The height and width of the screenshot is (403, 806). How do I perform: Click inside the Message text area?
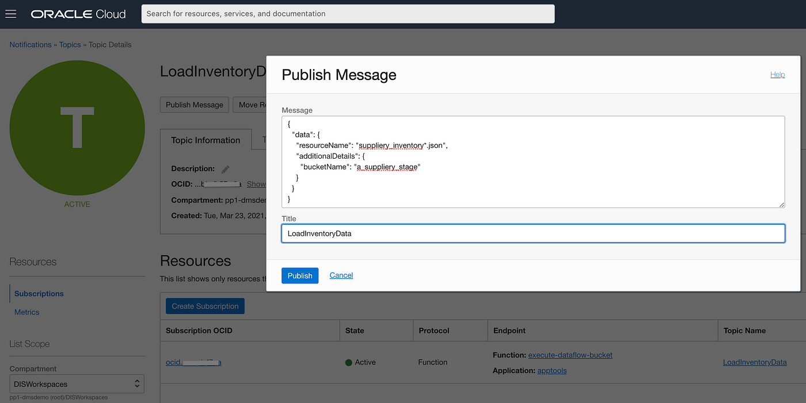pyautogui.click(x=533, y=162)
